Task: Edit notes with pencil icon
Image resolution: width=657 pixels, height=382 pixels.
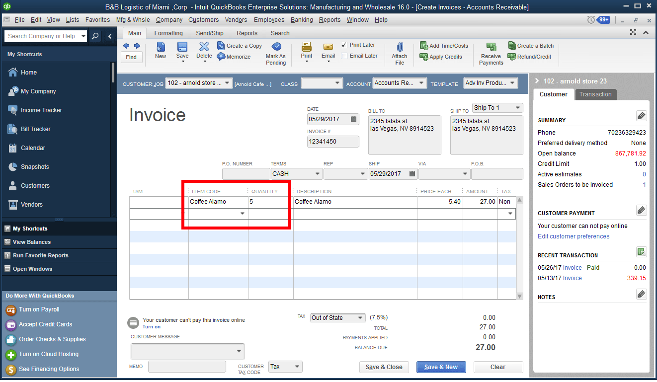Action: 641,294
